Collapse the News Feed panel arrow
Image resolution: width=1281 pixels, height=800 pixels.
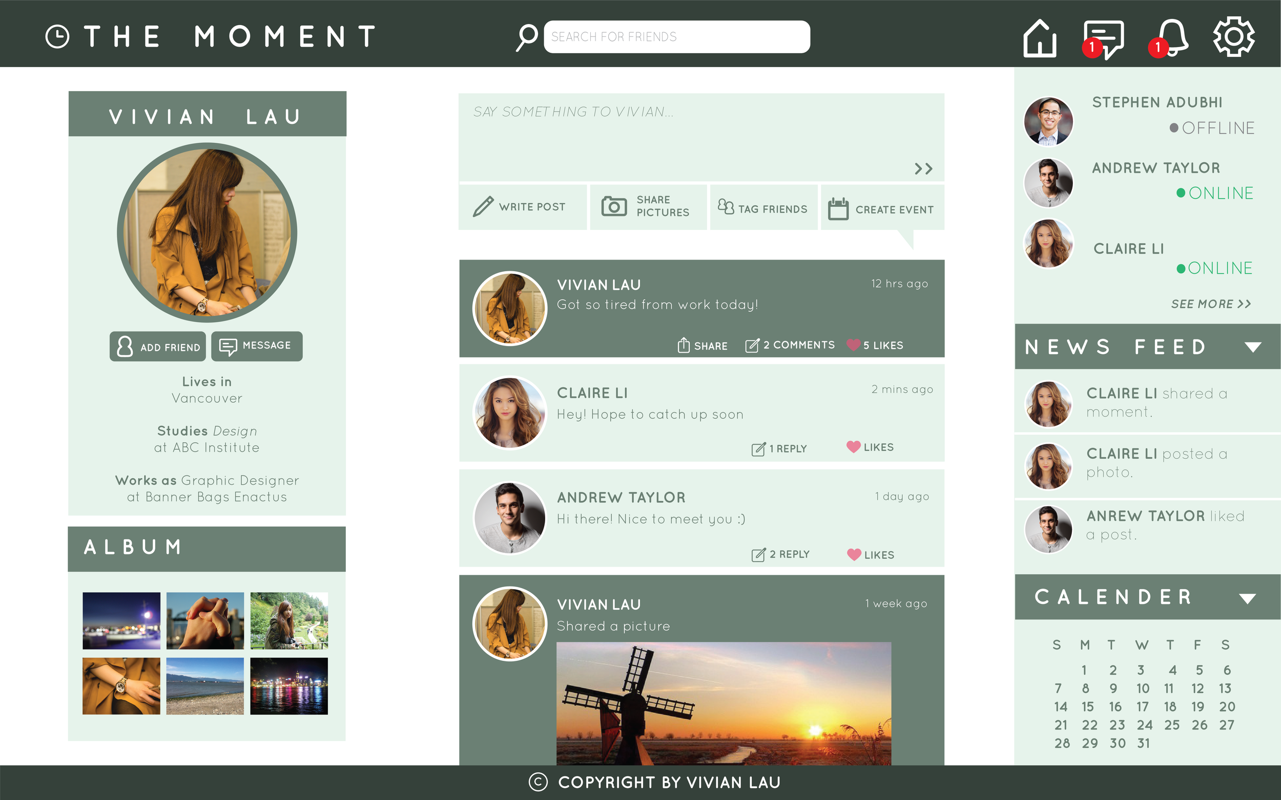pos(1252,347)
